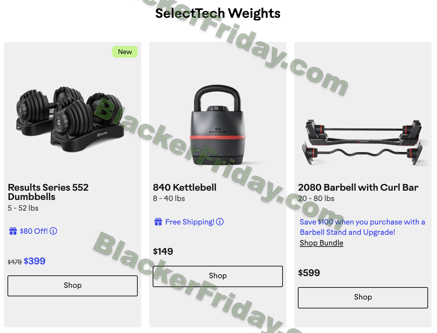Shop the 2080 Barbell with Curl Bar
Screen dimensions: 437x333
363,297
